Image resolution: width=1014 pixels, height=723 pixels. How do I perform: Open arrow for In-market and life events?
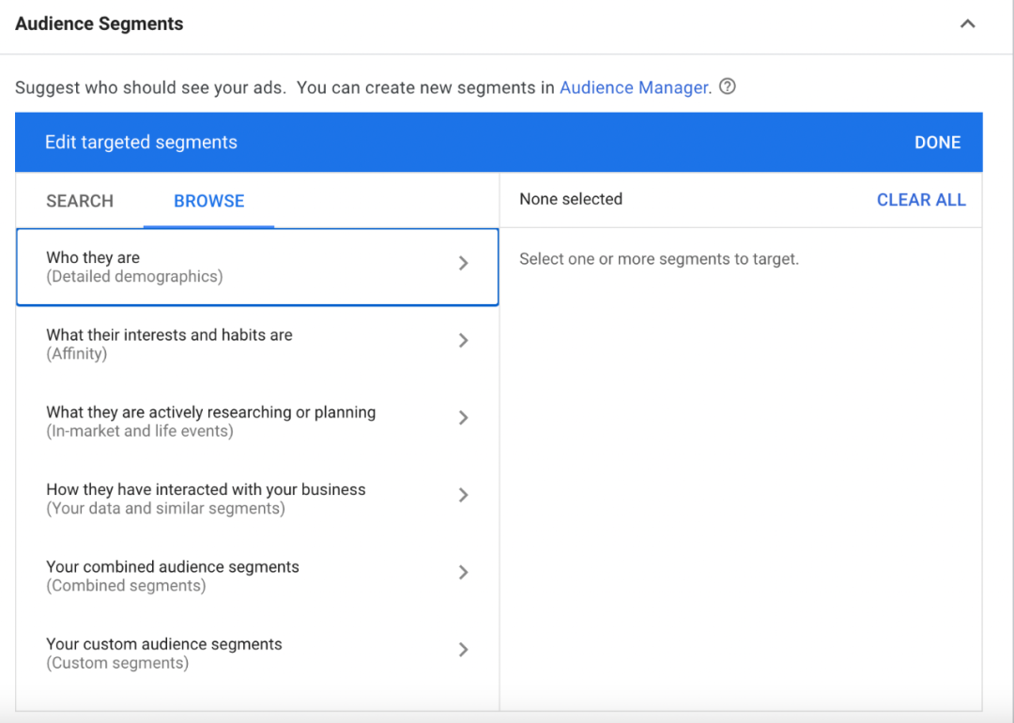pos(463,418)
